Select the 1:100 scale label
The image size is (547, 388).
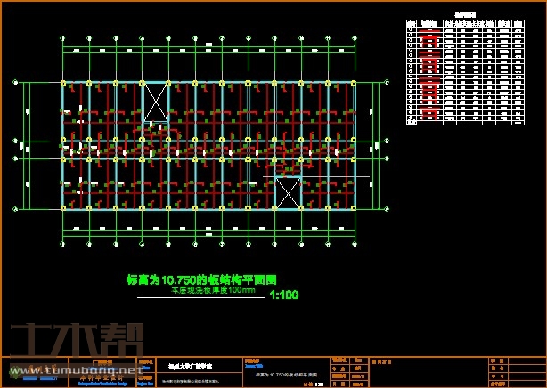click(283, 295)
